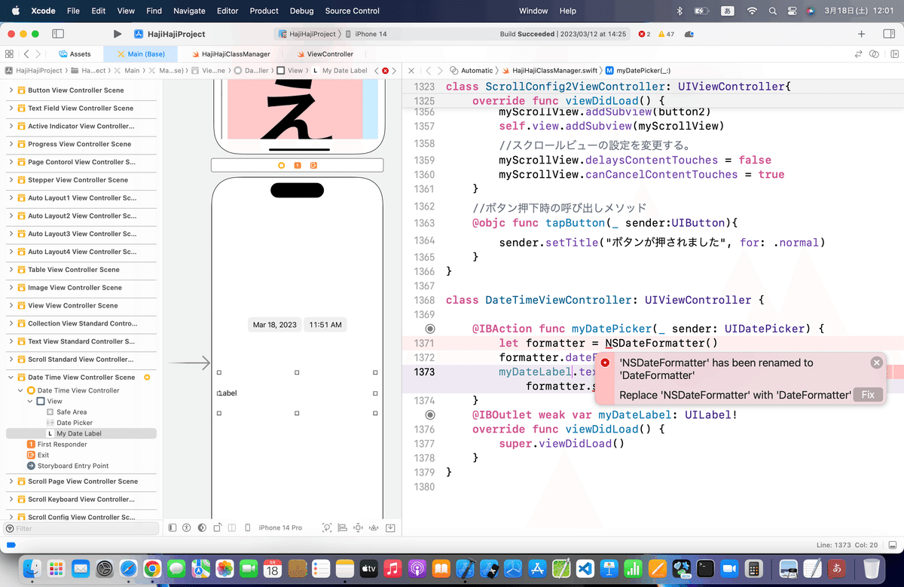The width and height of the screenshot is (904, 587).
Task: Dismiss the NSDateFormatter error popup
Action: tap(876, 362)
